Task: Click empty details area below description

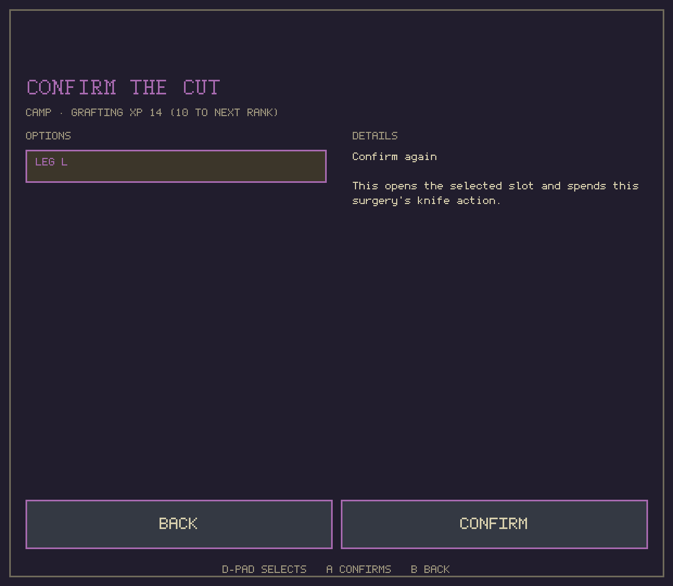Action: tap(499, 347)
